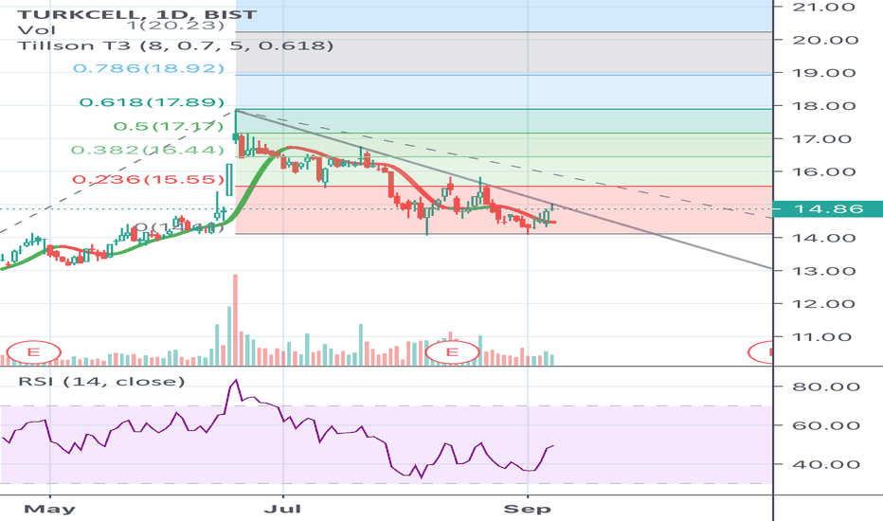The image size is (883, 521).
Task: Click the 0.786(18.92) Fibonacci level label
Action: click(149, 68)
